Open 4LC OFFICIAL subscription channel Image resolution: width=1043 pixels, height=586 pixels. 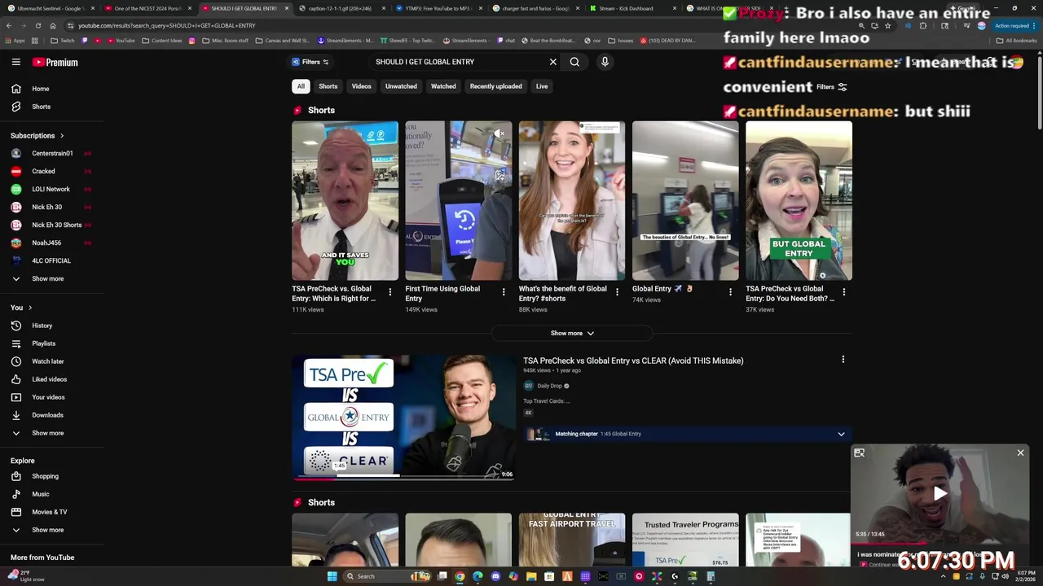52,260
